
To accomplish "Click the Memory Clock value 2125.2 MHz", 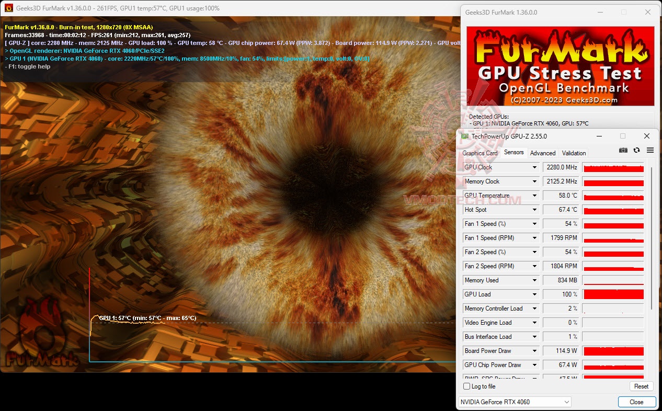I will (561, 181).
